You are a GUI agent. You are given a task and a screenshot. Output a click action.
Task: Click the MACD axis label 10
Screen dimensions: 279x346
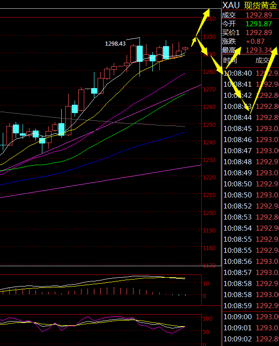click(206, 284)
